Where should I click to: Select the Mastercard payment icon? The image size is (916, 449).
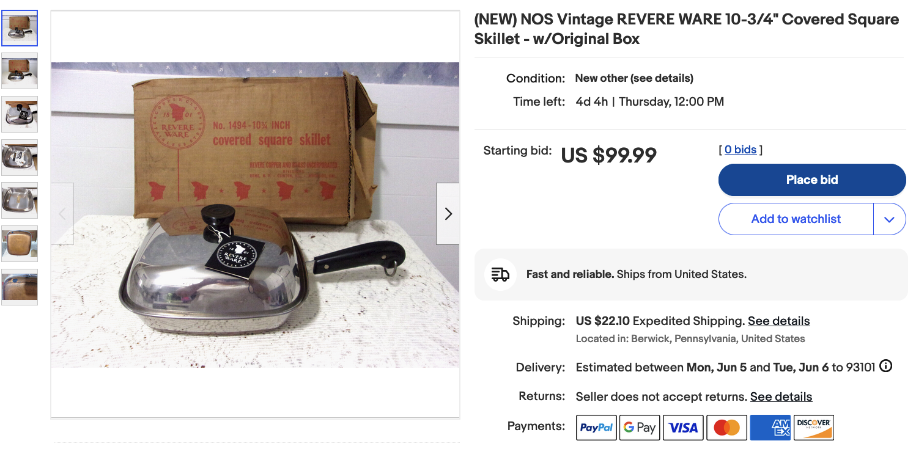(726, 428)
